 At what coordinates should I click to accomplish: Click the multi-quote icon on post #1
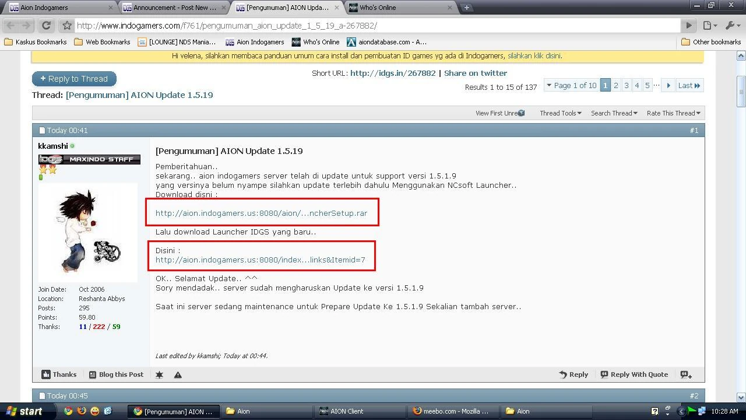pyautogui.click(x=686, y=374)
